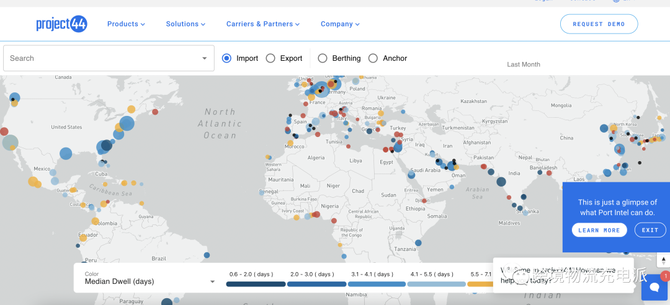Expand the Search port dropdown arrow
Screen dimensions: 670x305
coord(205,58)
